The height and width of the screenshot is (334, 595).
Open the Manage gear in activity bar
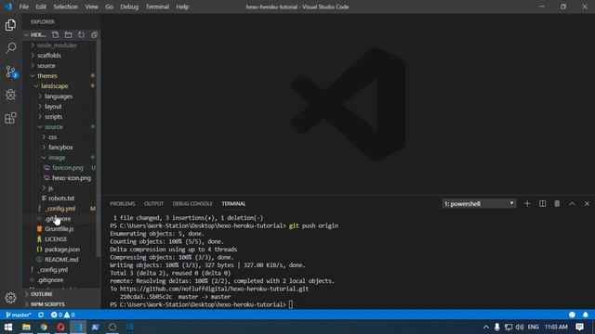pyautogui.click(x=10, y=298)
